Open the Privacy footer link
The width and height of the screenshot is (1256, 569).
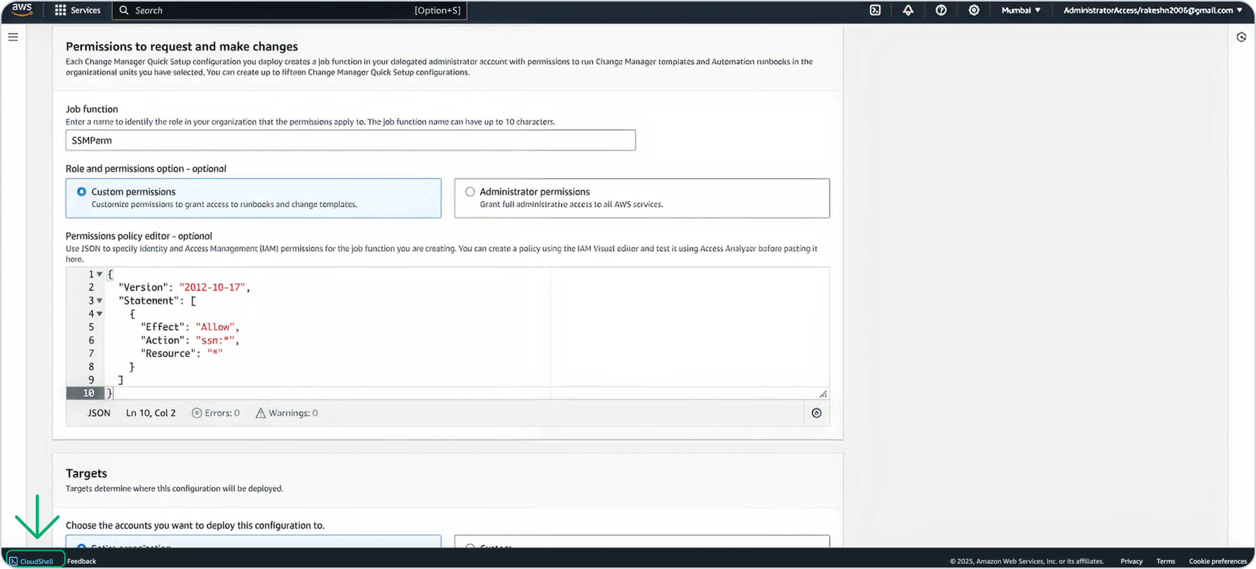[x=1131, y=561]
